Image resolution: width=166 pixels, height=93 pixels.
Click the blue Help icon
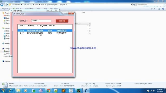coord(163,9)
